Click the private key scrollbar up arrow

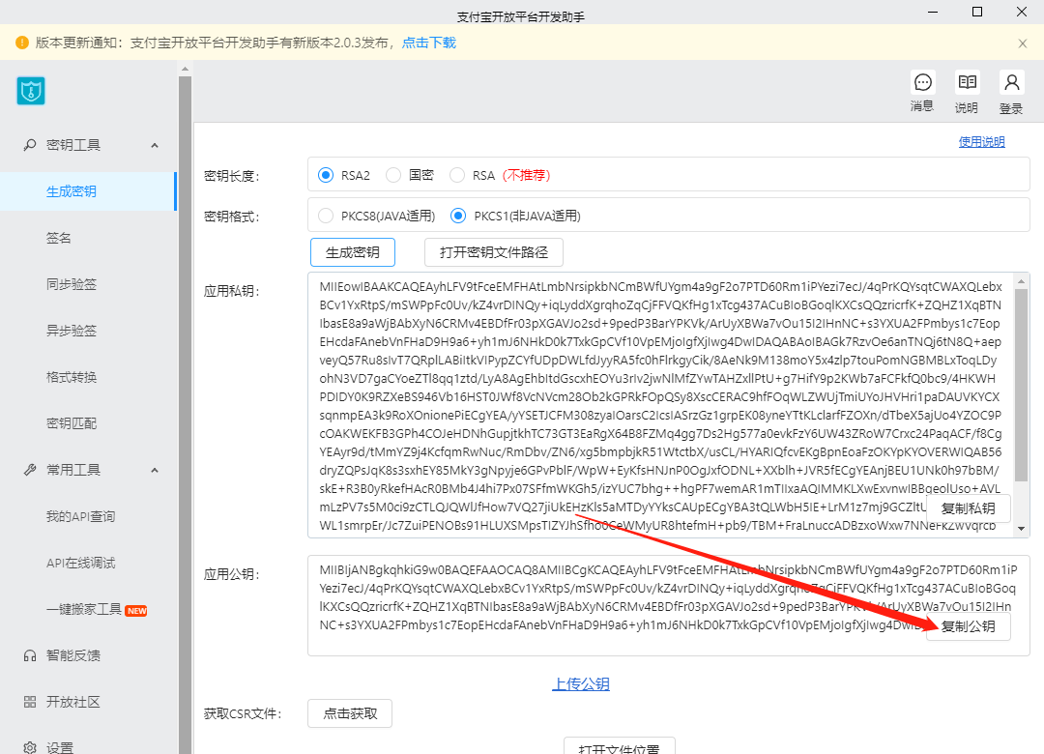(x=1022, y=281)
